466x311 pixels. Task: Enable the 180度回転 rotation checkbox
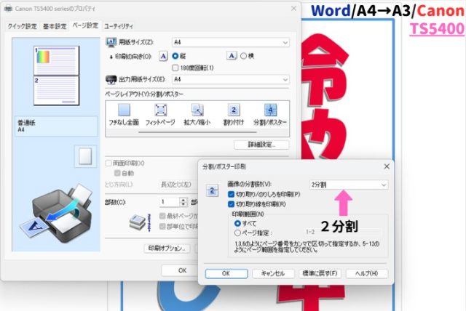pyautogui.click(x=175, y=68)
